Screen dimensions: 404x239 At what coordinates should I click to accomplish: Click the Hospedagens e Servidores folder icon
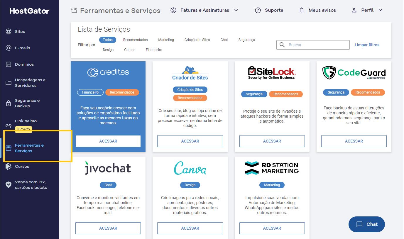tap(9, 83)
